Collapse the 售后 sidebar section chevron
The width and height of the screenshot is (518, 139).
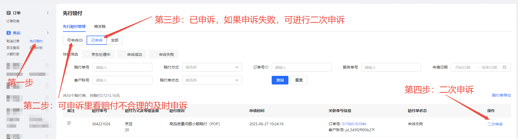click(48, 33)
